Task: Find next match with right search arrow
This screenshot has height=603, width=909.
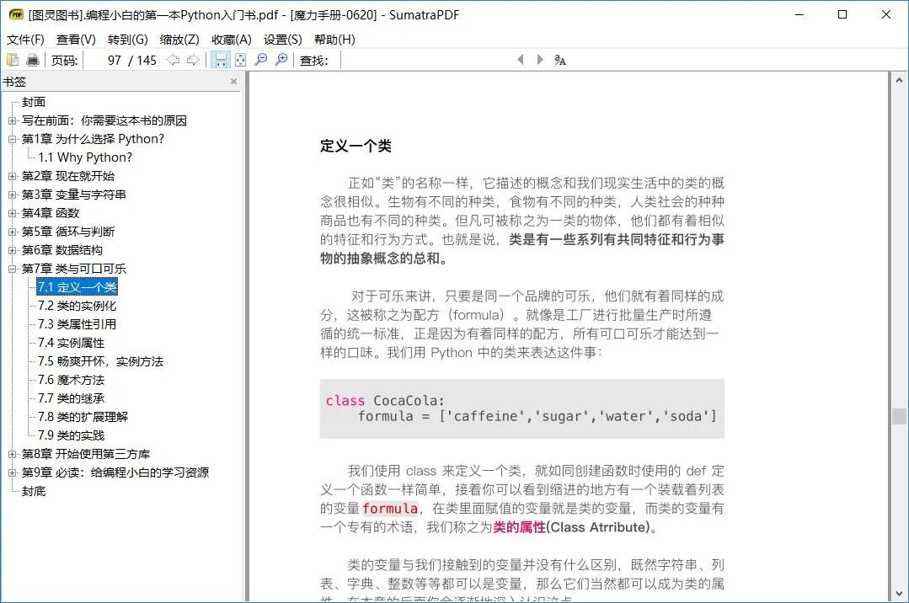Action: [539, 59]
